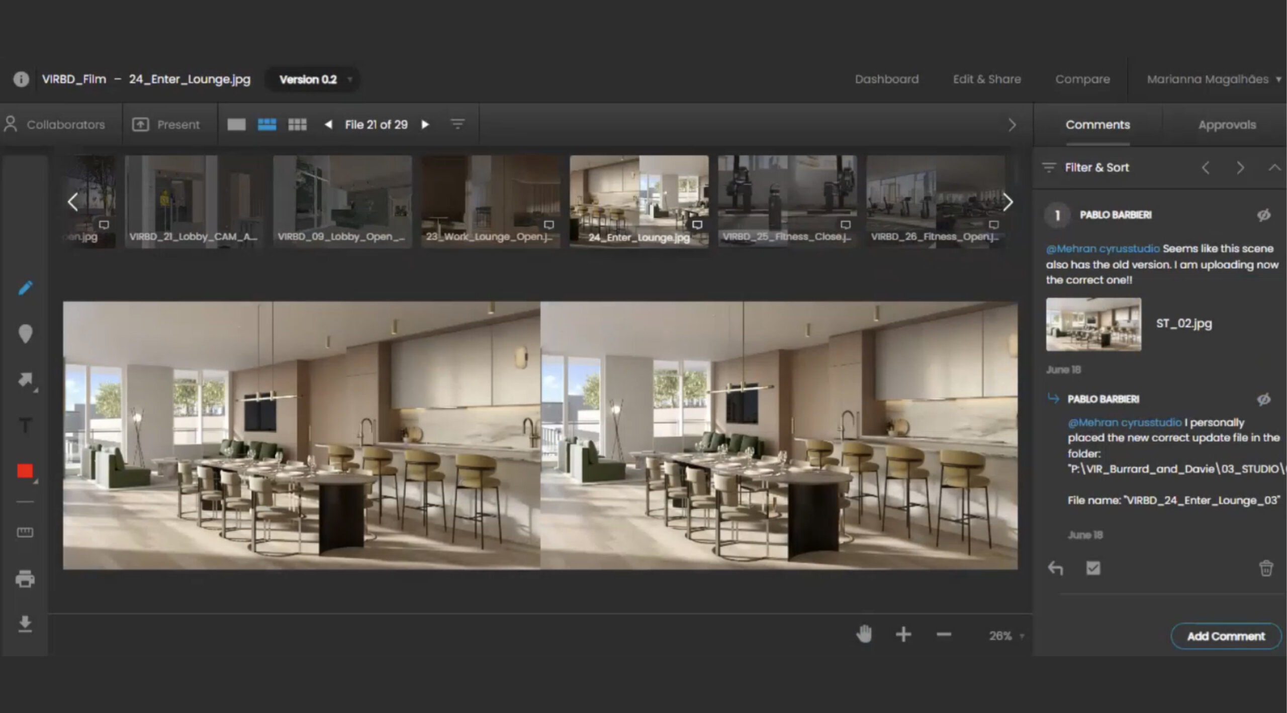Expand Marianna Magalhães user menu
This screenshot has width=1287, height=713.
(x=1213, y=79)
